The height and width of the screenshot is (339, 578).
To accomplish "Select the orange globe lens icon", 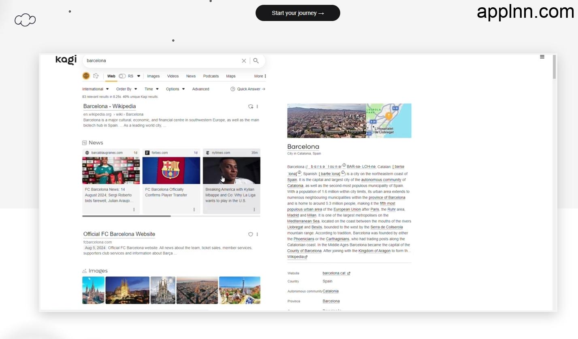I will 86,76.
